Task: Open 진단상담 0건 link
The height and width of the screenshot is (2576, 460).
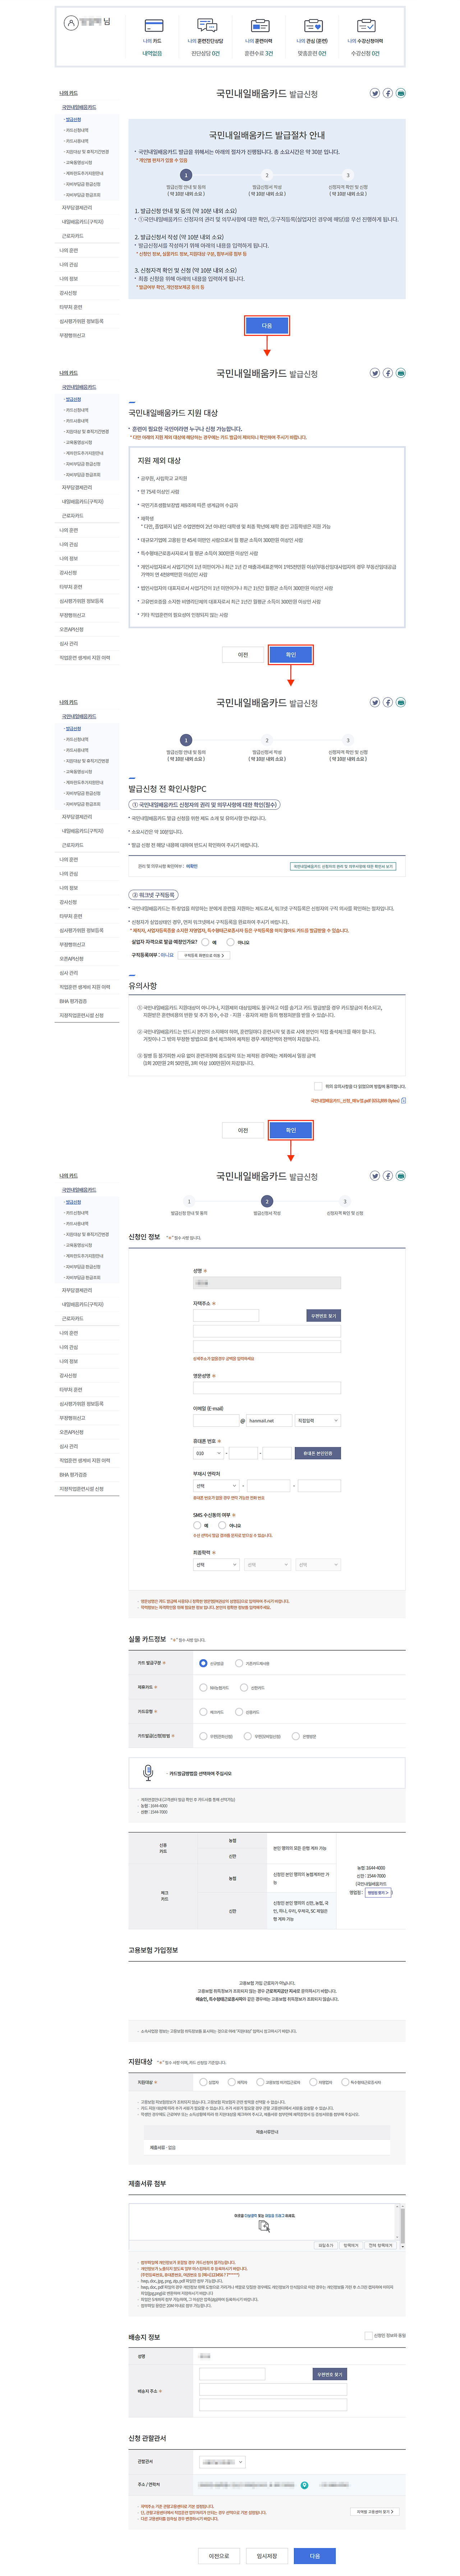Action: click(206, 53)
